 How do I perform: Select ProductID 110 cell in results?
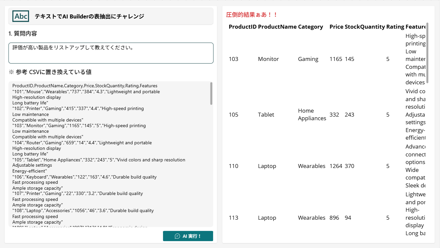(234, 166)
